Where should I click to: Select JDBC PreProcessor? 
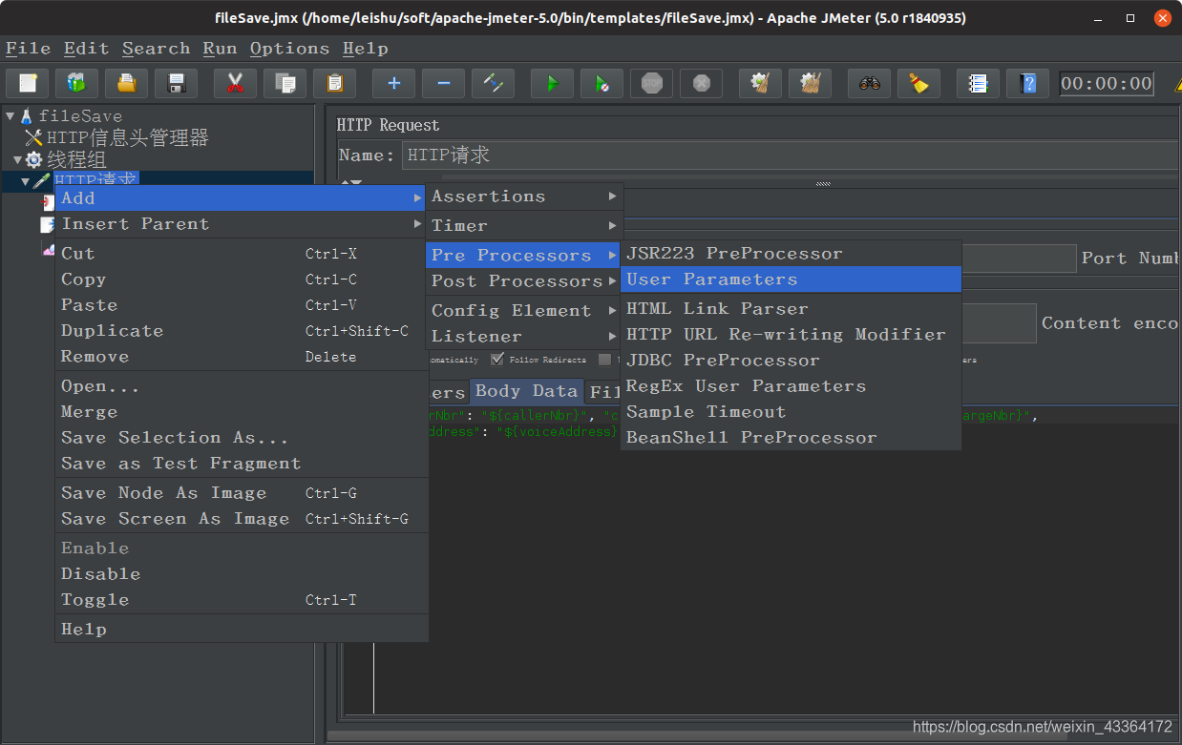(x=791, y=361)
